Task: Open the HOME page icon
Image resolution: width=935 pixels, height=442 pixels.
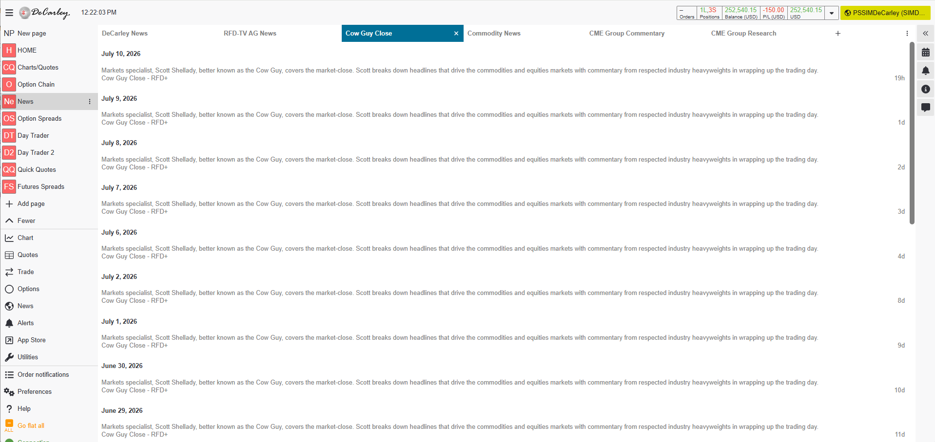Action: pos(9,50)
